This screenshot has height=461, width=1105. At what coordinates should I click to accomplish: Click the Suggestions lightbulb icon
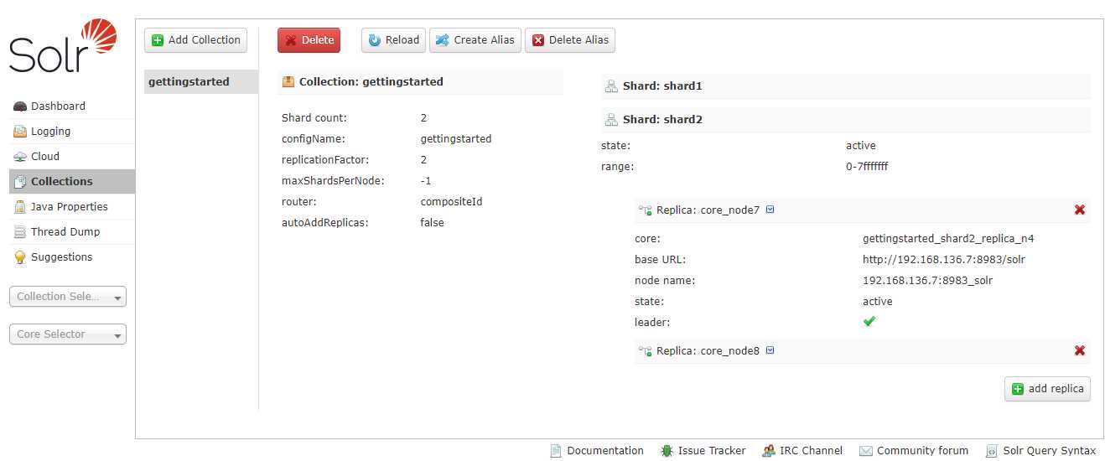pyautogui.click(x=20, y=257)
